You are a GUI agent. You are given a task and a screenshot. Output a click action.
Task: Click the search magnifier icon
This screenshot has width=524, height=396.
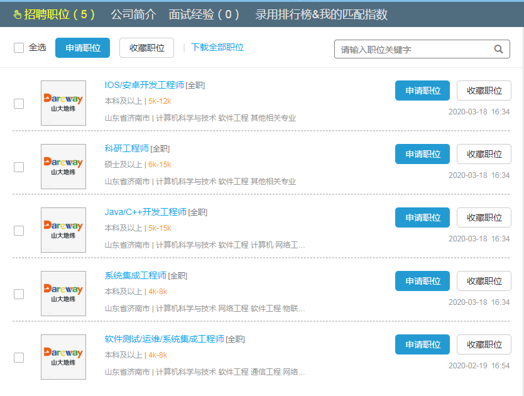(498, 49)
